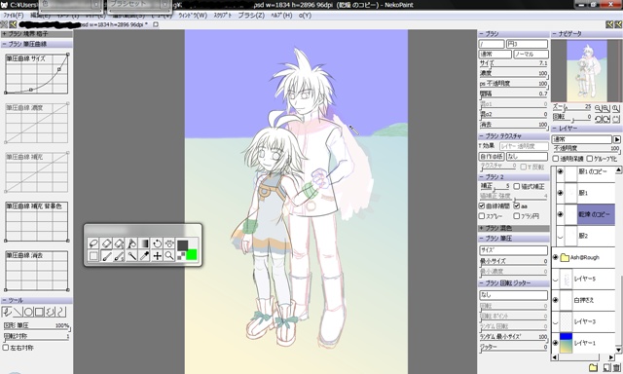Create new layer folder at panel bottom
Image resolution: width=623 pixels, height=374 pixels.
coord(593,368)
